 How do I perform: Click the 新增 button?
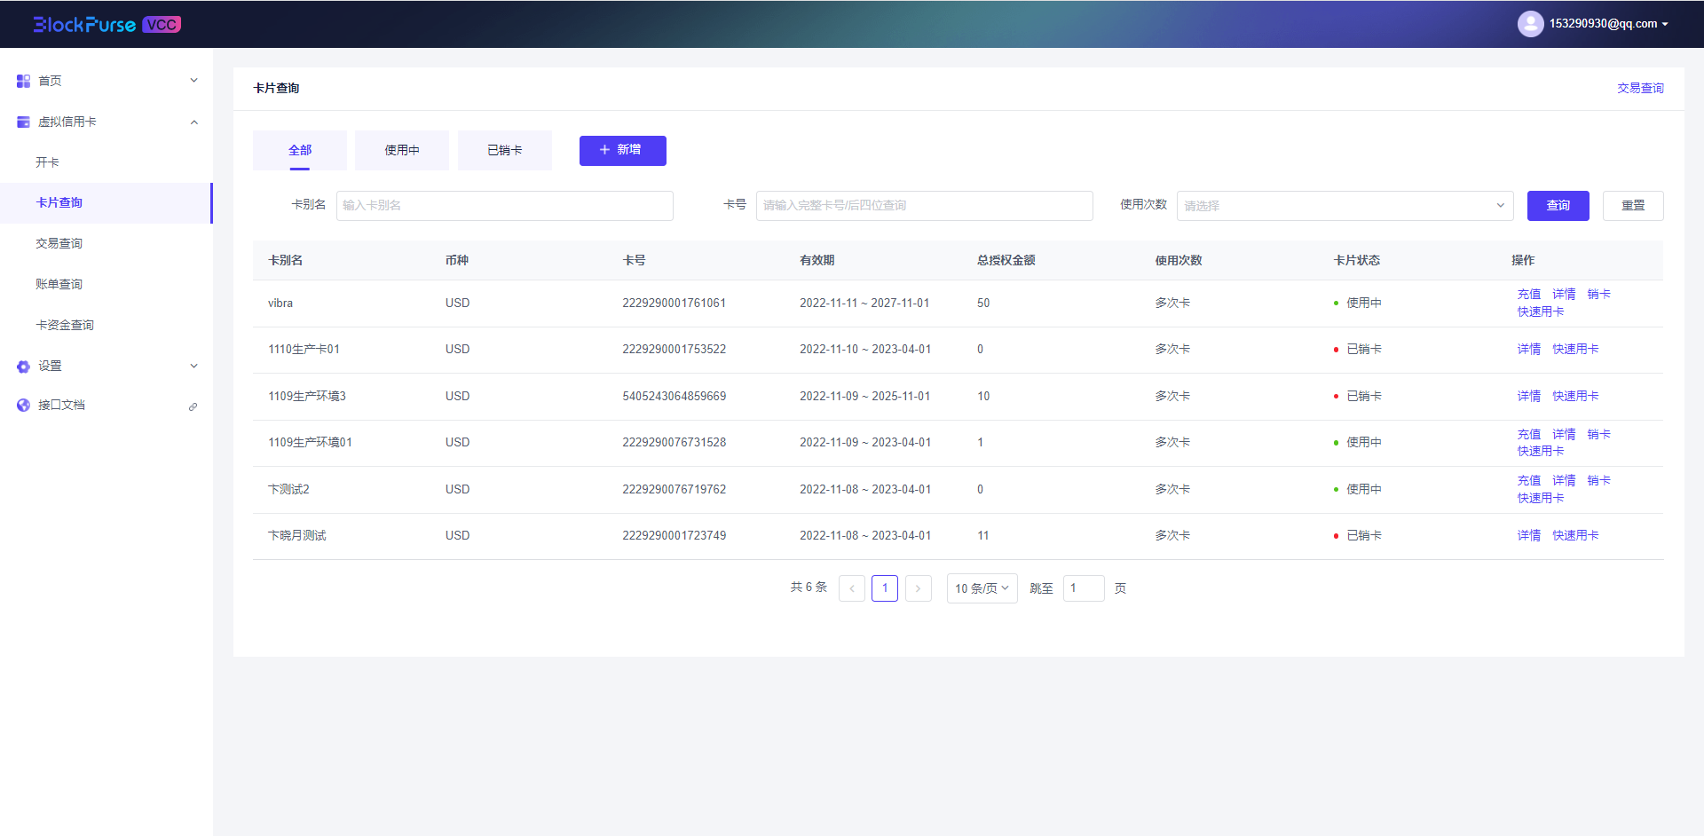(x=623, y=150)
